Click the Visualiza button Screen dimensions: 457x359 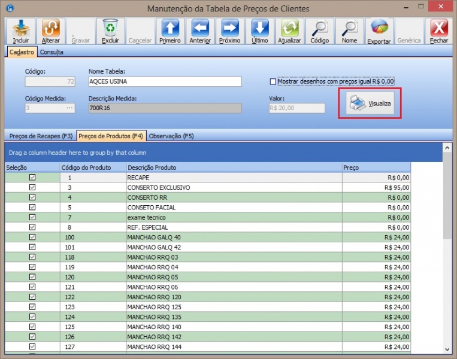(370, 104)
